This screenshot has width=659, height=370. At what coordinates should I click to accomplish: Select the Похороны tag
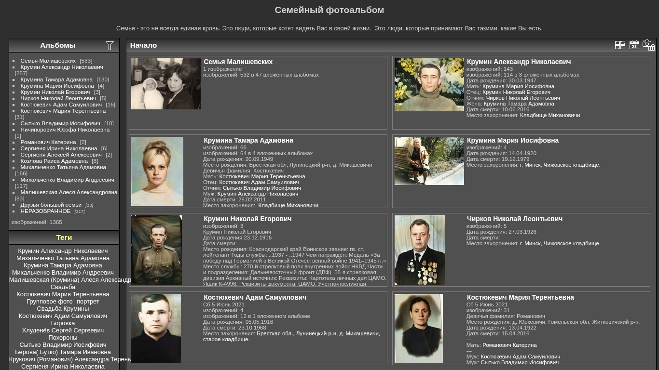(x=63, y=338)
